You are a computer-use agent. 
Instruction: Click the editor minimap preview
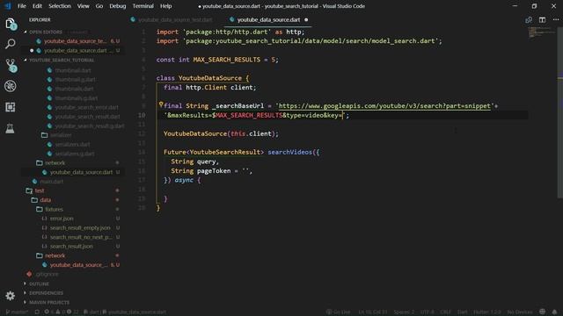(x=542, y=33)
